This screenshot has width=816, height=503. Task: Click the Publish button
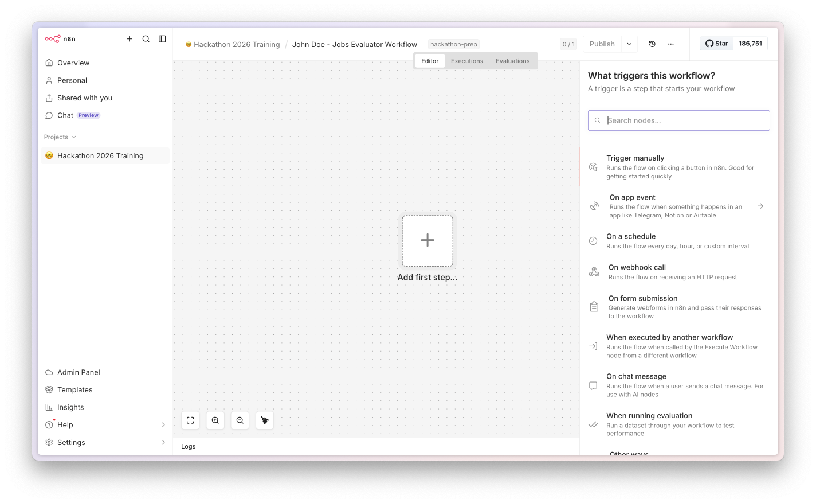click(x=602, y=44)
